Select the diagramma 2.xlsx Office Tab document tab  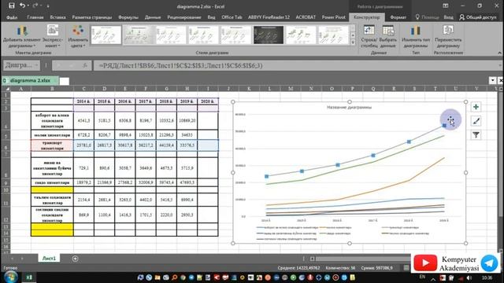point(30,80)
